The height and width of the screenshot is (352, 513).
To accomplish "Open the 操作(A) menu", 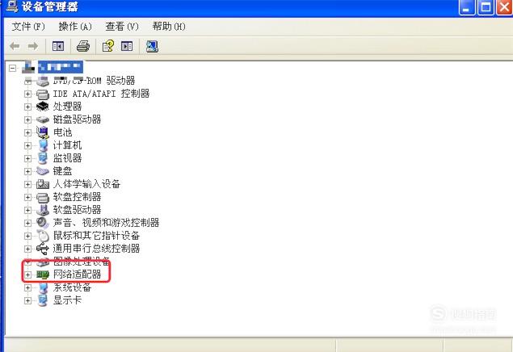I will point(75,27).
